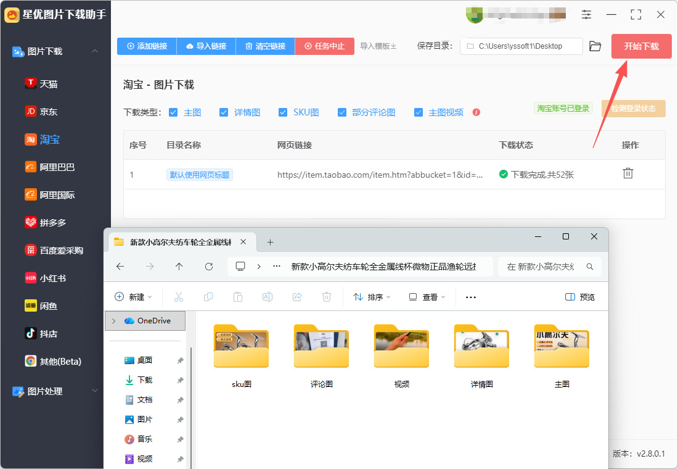Open 下载 in Explorer quick access

144,380
